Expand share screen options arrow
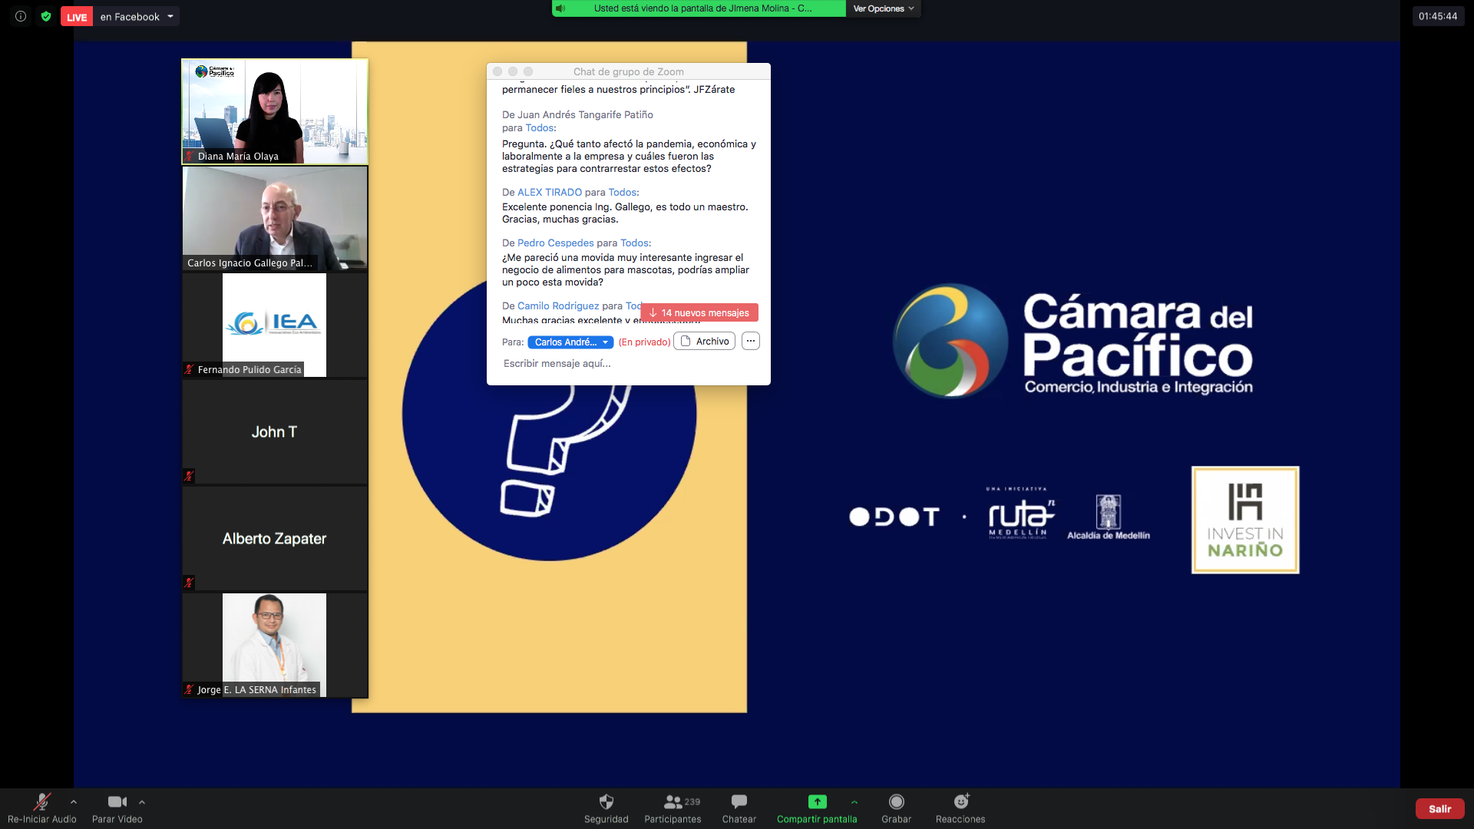This screenshot has width=1474, height=829. [854, 802]
